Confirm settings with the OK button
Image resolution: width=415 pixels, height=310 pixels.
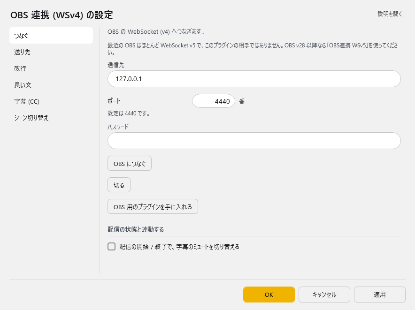coord(269,295)
